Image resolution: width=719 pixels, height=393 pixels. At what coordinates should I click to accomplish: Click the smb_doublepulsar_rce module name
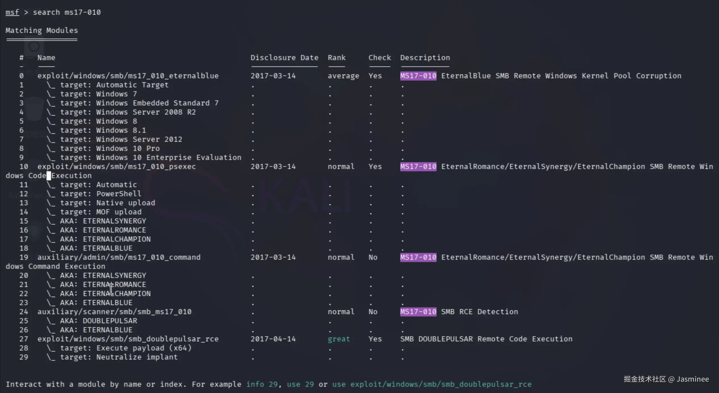point(128,339)
